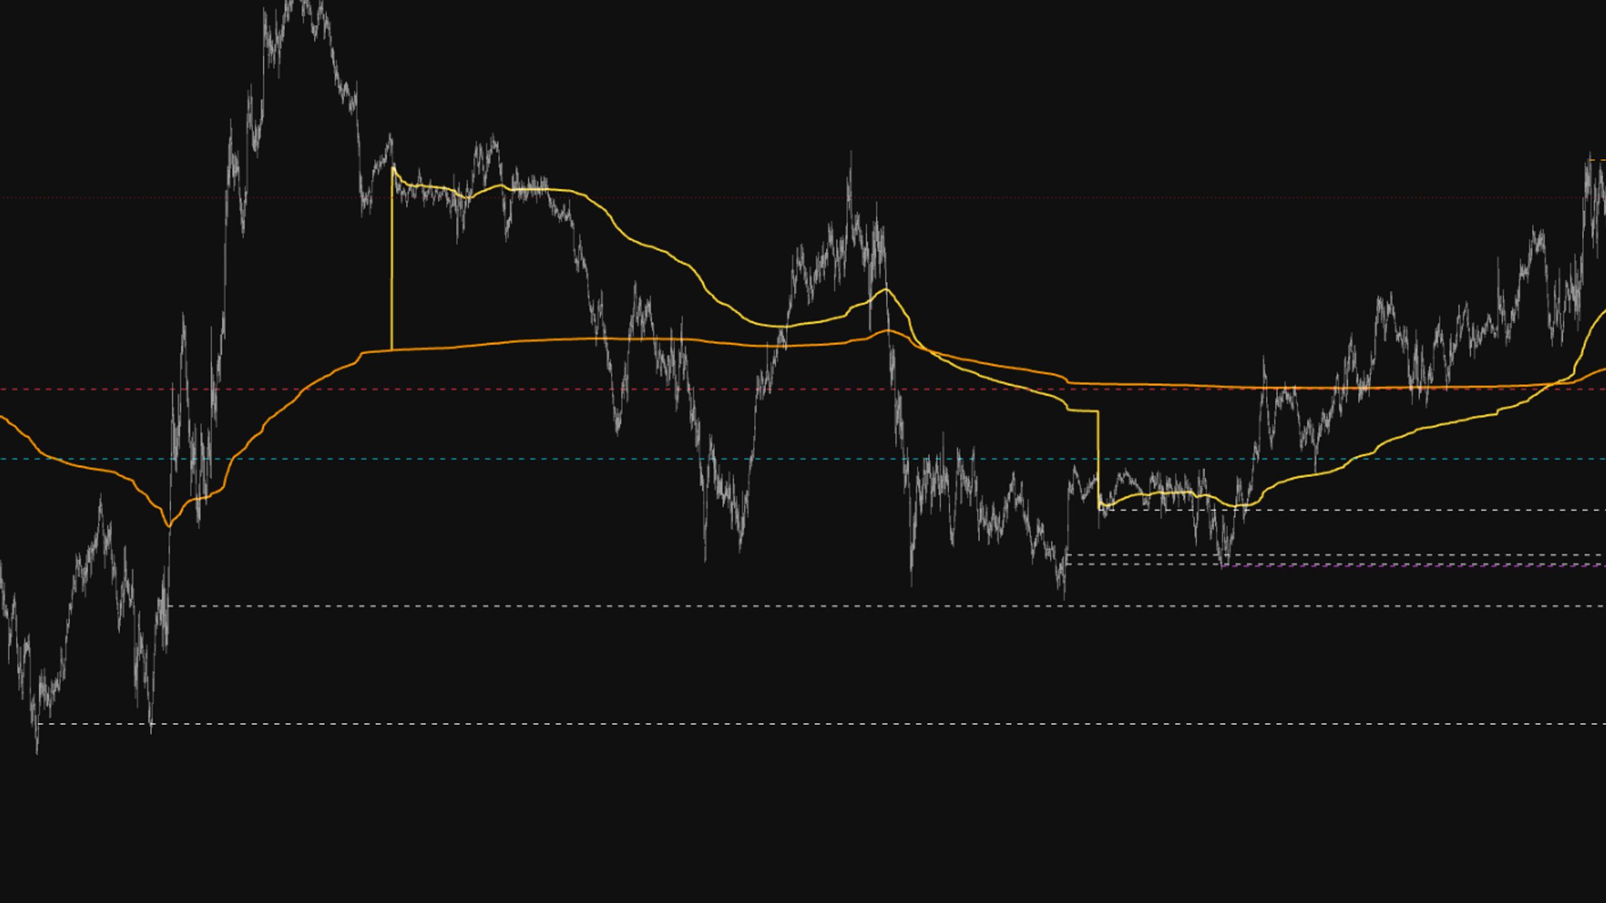This screenshot has width=1606, height=903.
Task: Select the bottommost white dashed support line
Action: [x=822, y=724]
